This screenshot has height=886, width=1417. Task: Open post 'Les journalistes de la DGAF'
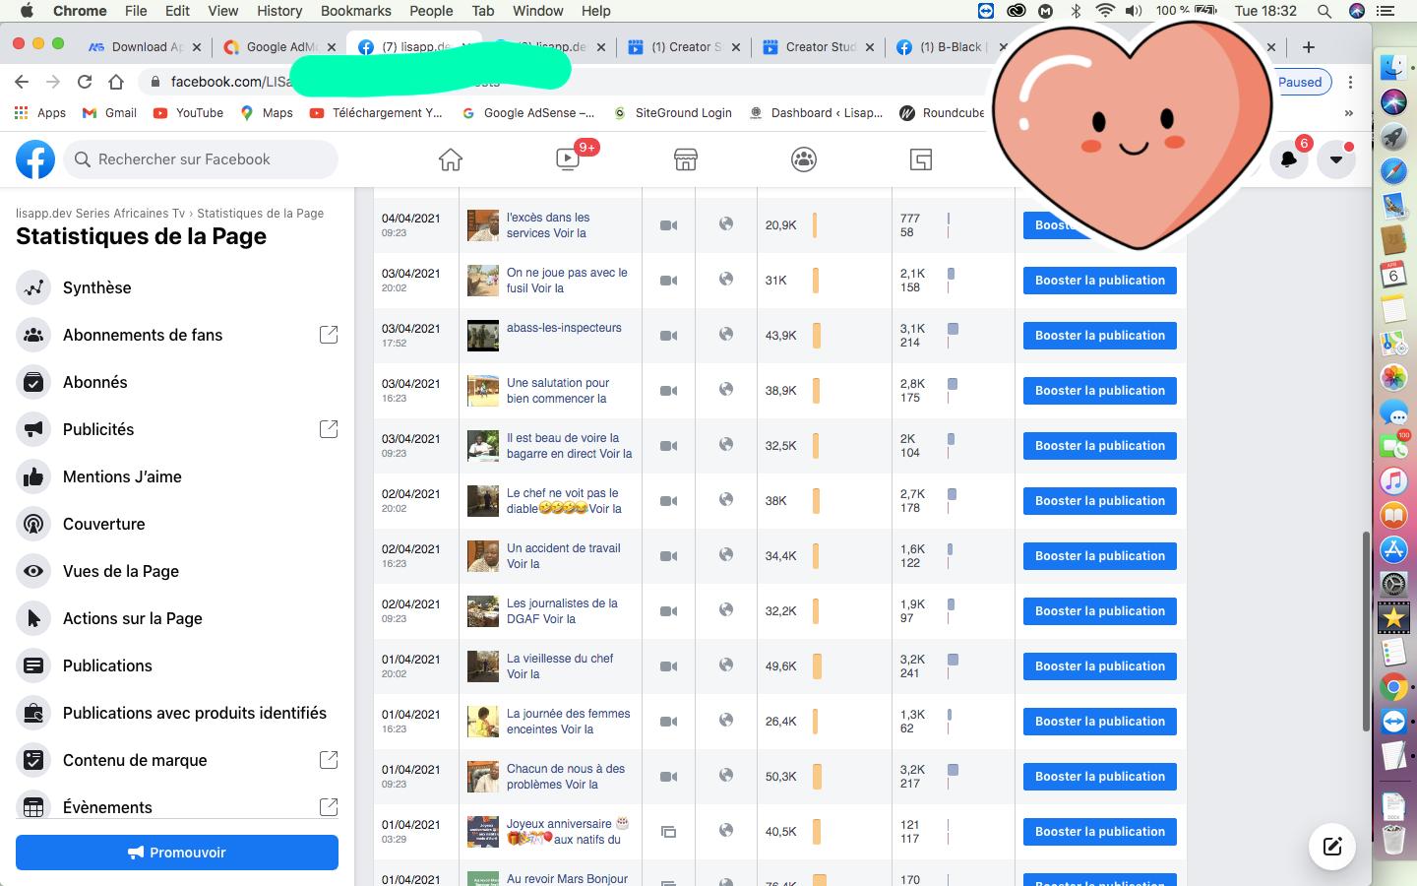click(562, 611)
